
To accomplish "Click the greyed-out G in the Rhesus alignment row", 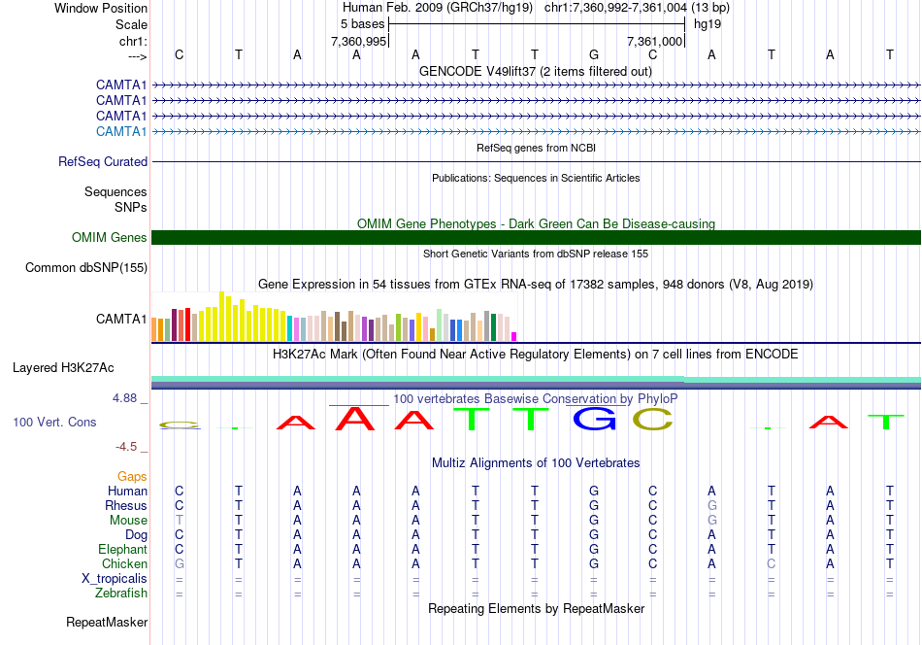I will point(712,505).
